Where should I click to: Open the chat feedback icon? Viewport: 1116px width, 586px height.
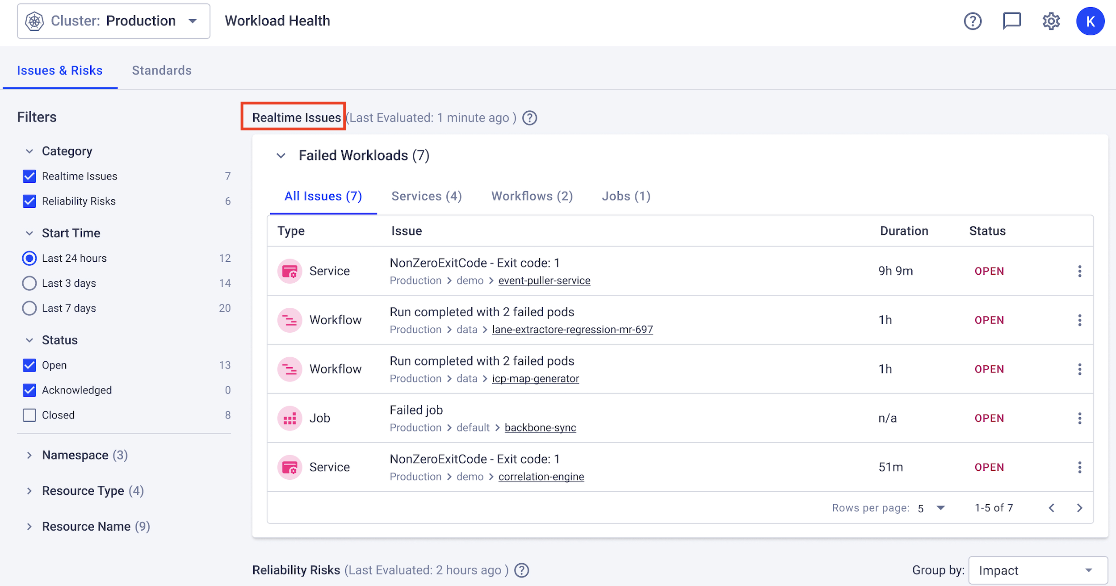pyautogui.click(x=1011, y=21)
